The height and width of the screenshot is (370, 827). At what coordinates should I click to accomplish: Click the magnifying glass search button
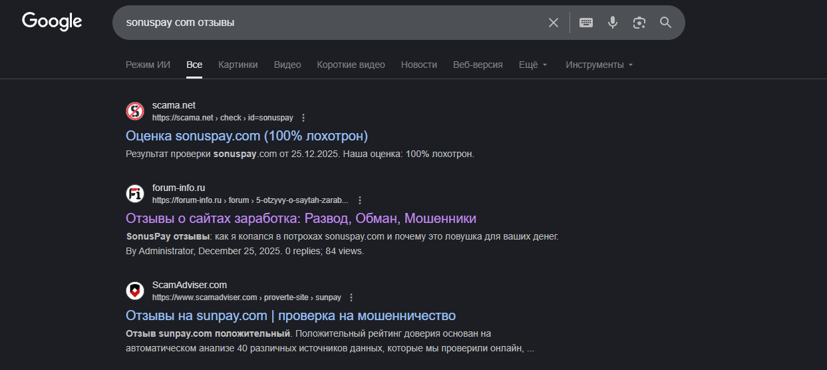(x=665, y=23)
